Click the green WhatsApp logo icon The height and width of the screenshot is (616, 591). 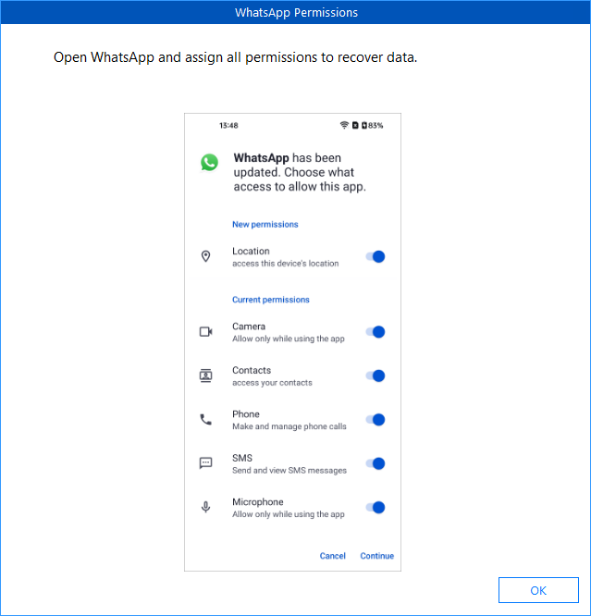[x=210, y=163]
